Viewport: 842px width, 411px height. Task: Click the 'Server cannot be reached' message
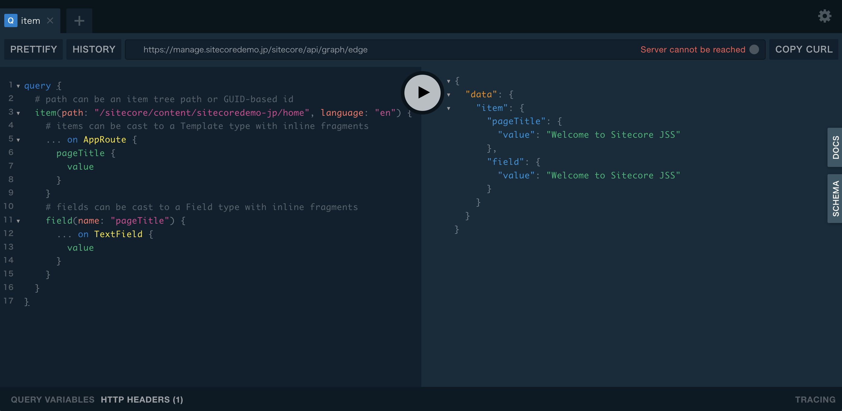pyautogui.click(x=693, y=50)
